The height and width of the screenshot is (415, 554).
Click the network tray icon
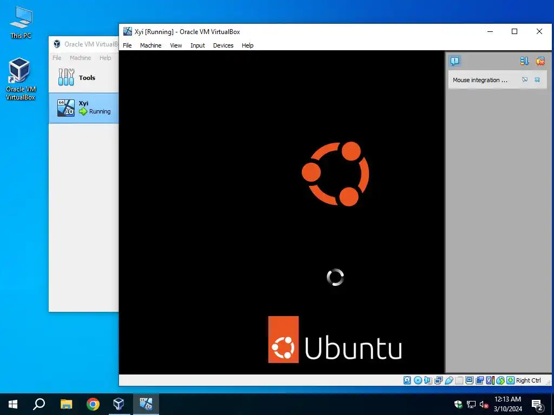point(471,404)
